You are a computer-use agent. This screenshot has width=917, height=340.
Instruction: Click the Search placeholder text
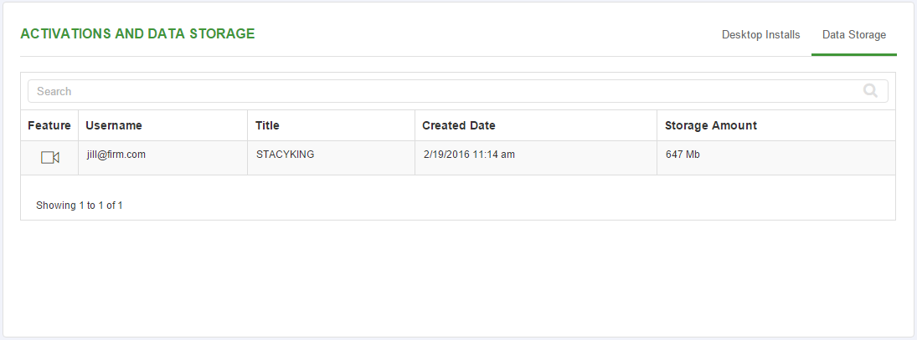pyautogui.click(x=54, y=91)
